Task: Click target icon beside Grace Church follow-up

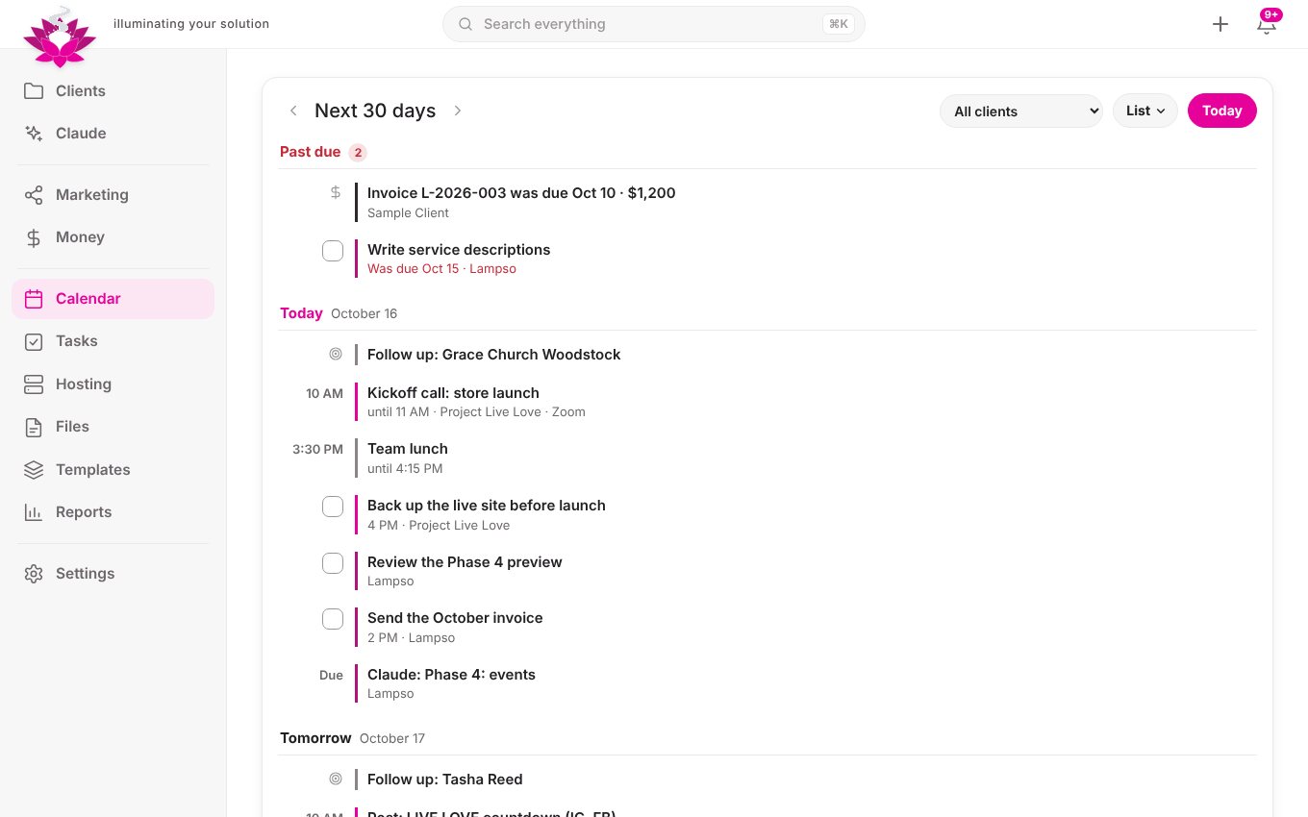Action: [x=336, y=354]
